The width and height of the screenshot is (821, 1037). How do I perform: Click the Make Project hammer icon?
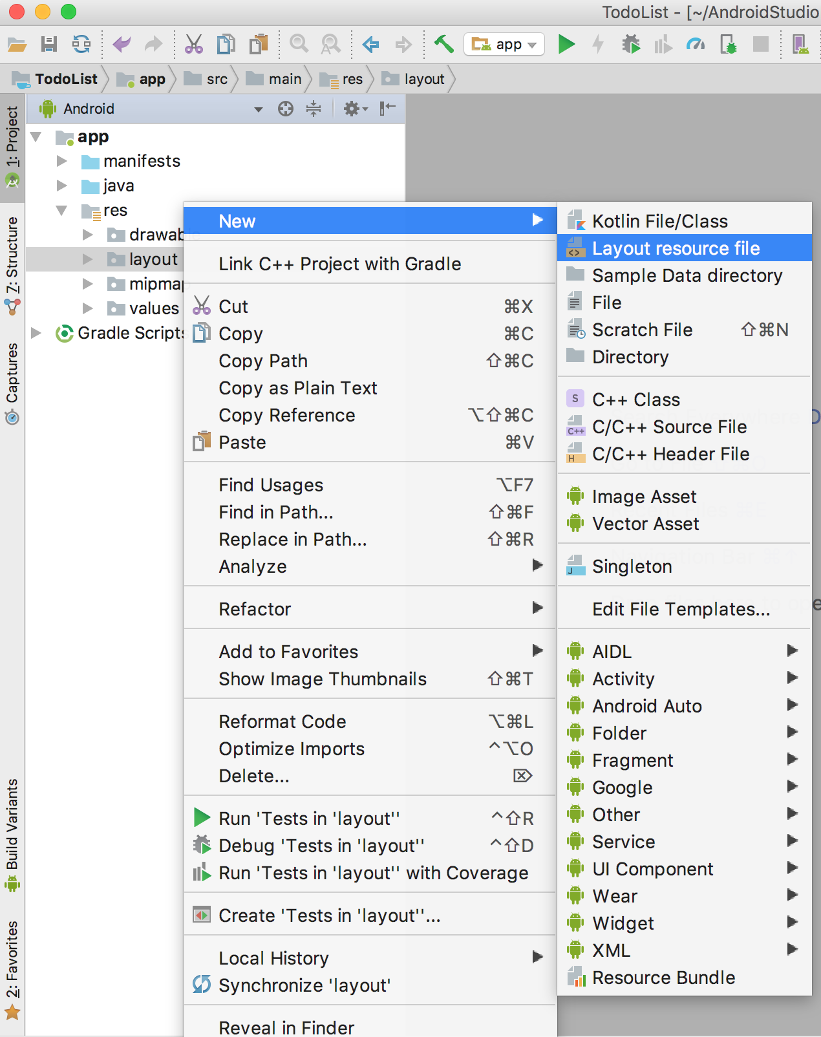pyautogui.click(x=443, y=44)
